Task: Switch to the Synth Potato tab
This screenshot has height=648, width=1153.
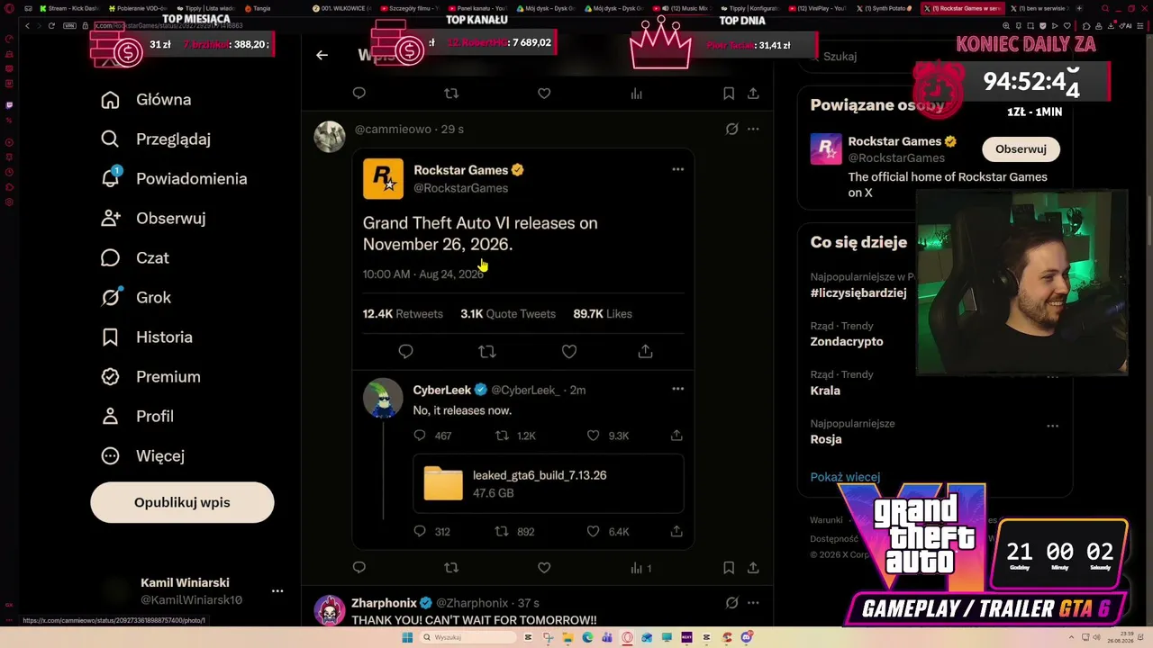Action: (885, 8)
